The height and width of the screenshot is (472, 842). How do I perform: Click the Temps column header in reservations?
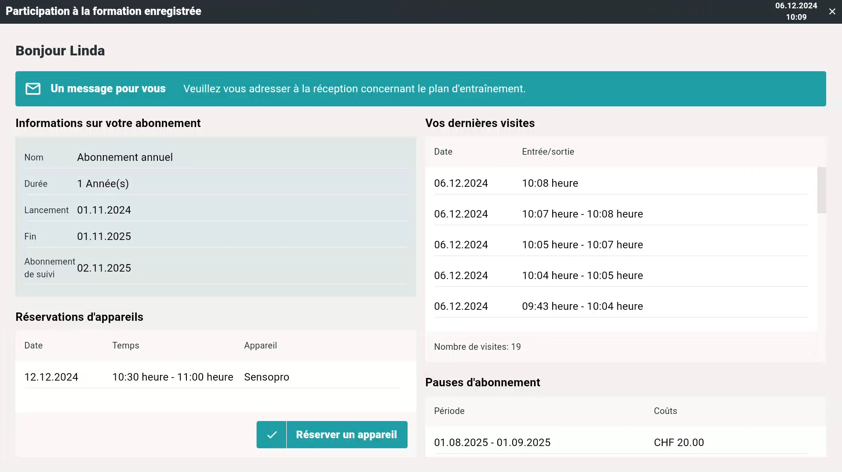tap(126, 345)
